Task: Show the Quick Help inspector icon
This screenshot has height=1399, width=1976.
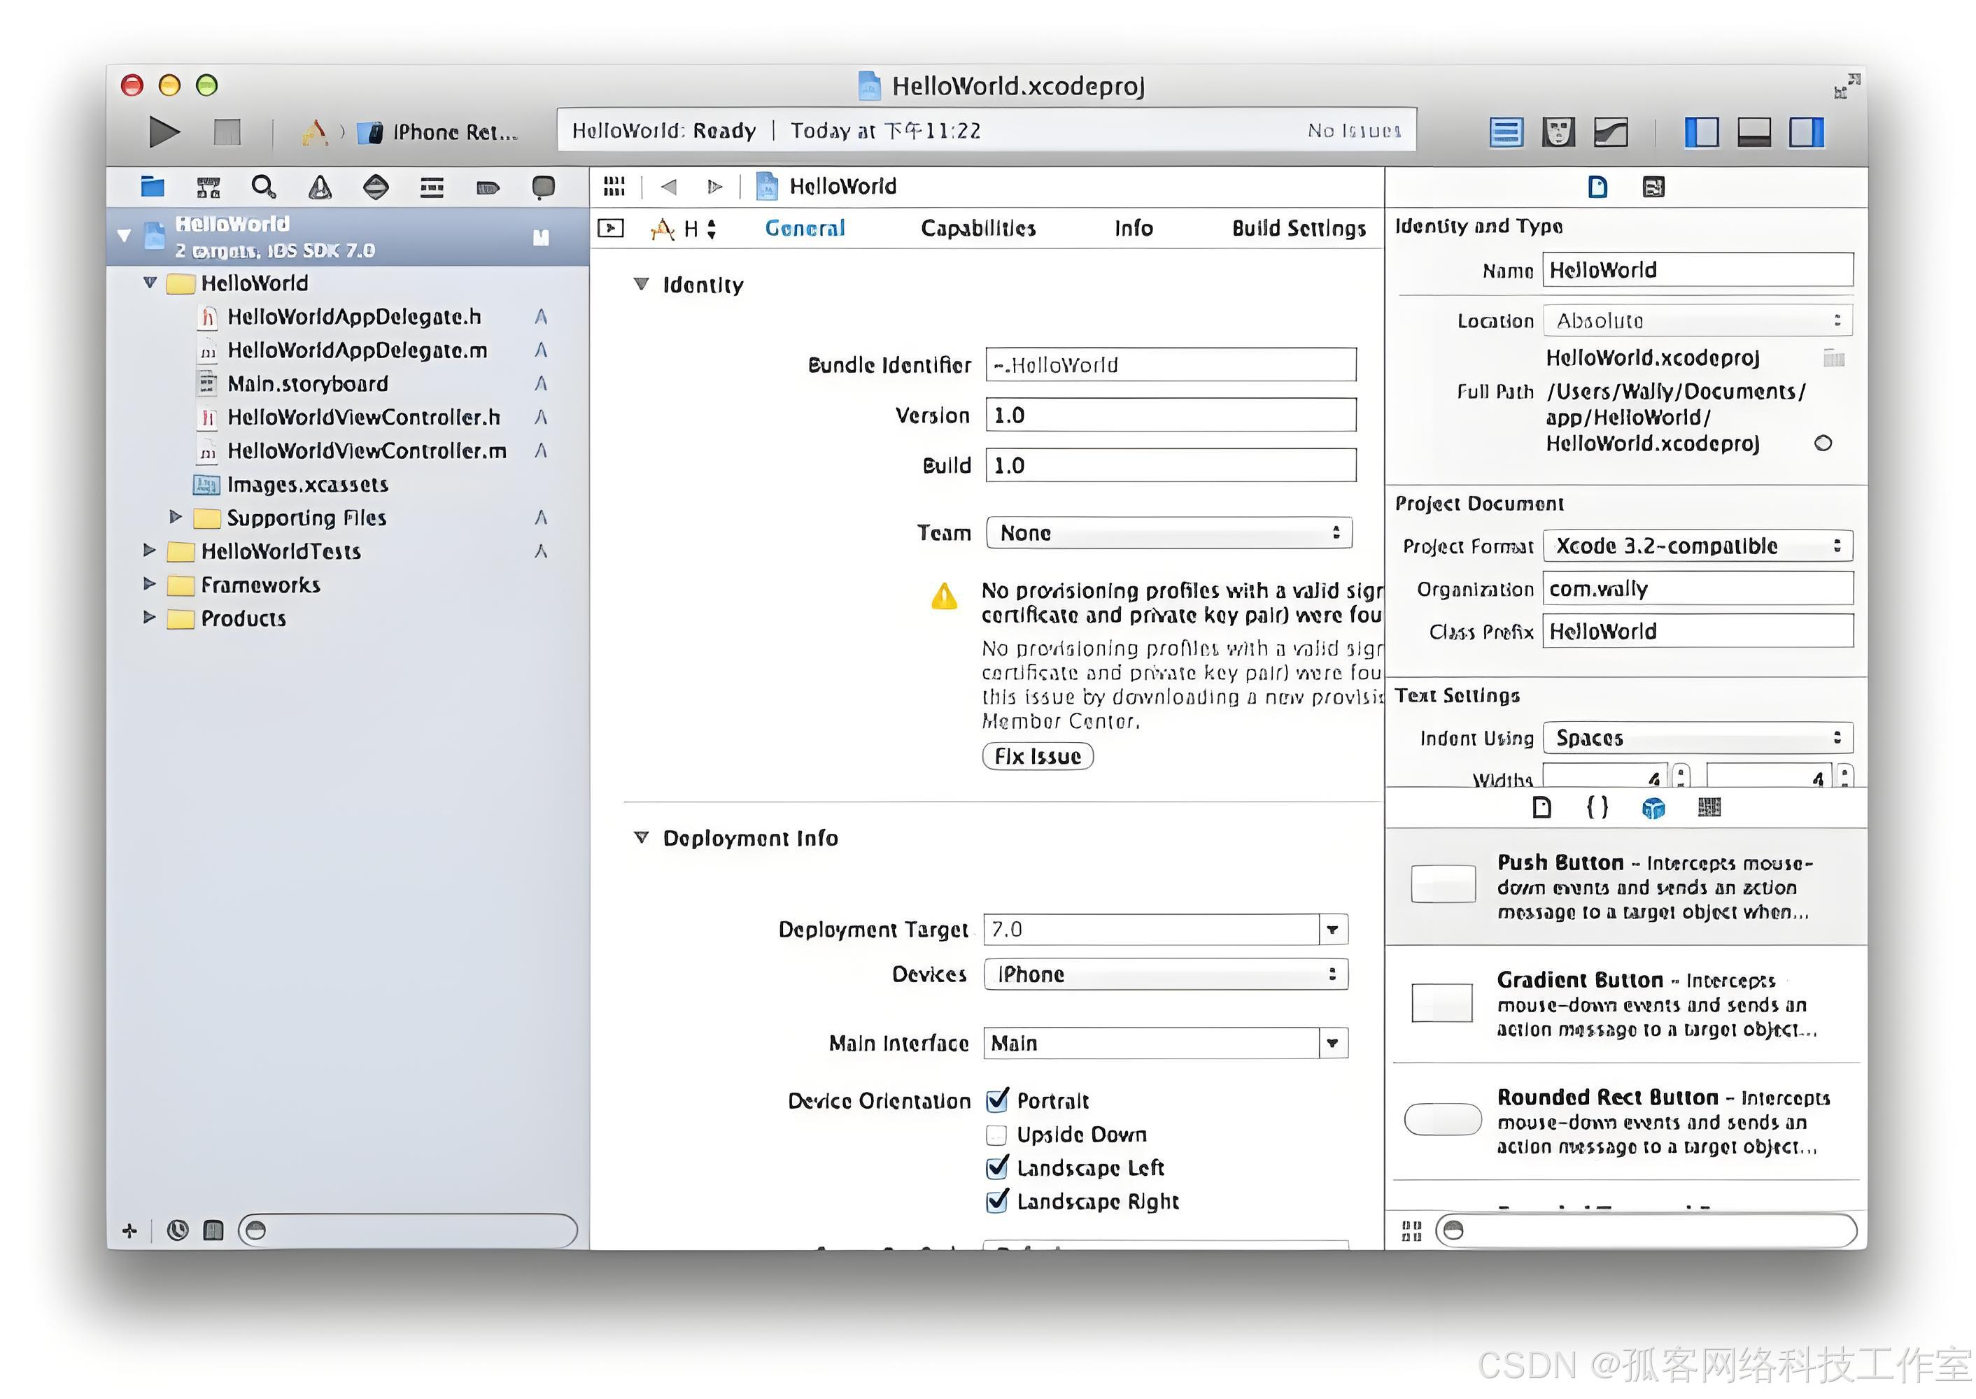Action: coord(1653,187)
